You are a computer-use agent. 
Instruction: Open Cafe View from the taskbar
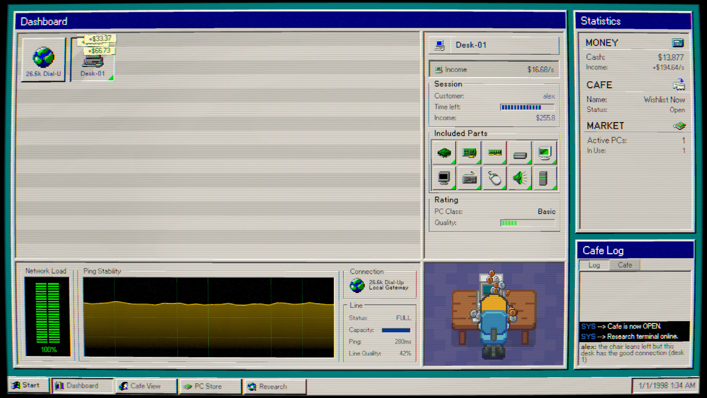[x=146, y=386]
